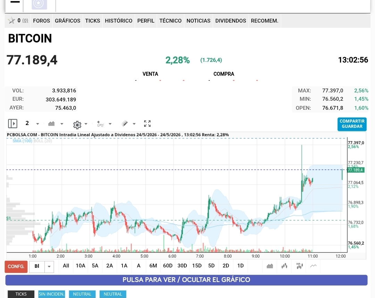The width and height of the screenshot is (375, 298).
Task: Click PULSA PARA VER / OCULTAR EL GRÁFICO
Action: pos(186,280)
